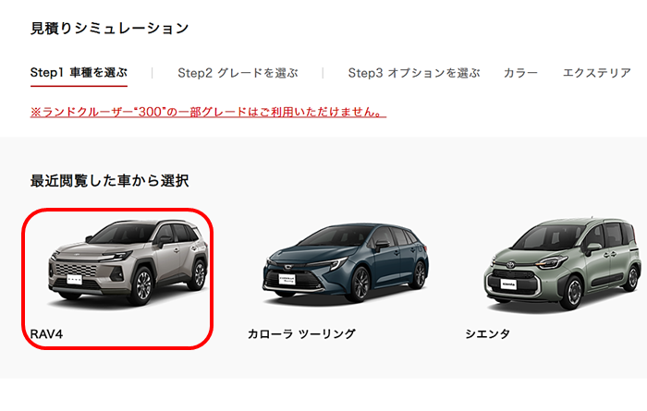Open the red ランドクルーザー"300" notice link
647x411 pixels.
[x=208, y=112]
